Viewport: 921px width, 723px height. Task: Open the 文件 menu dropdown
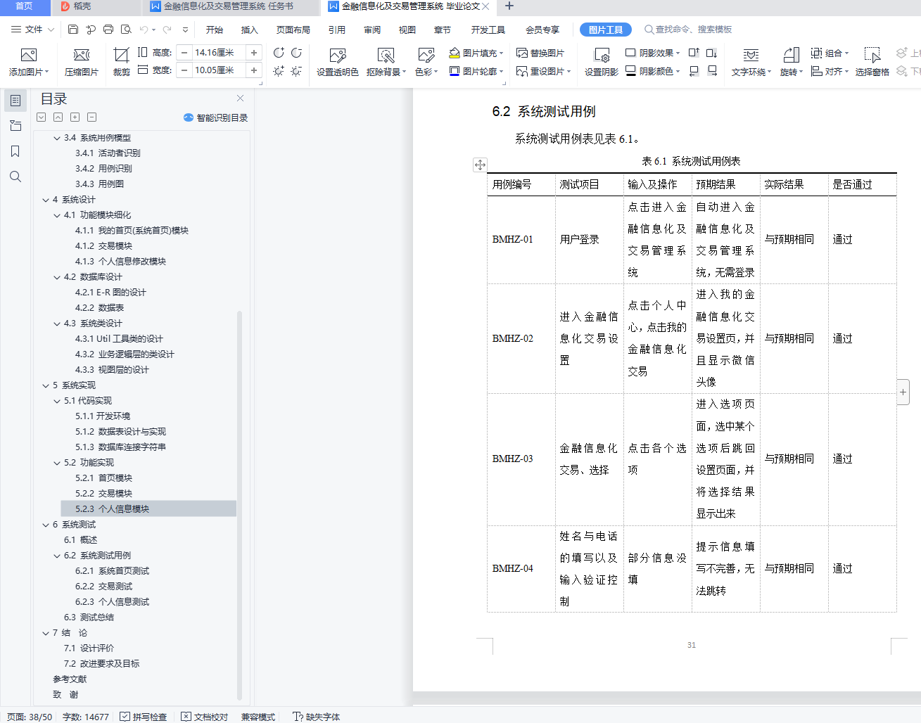(33, 30)
